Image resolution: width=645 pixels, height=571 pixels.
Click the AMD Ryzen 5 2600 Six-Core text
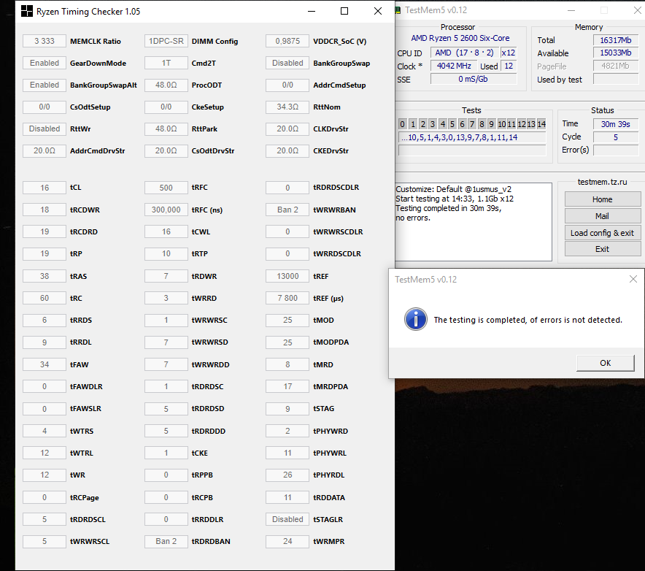pos(460,38)
